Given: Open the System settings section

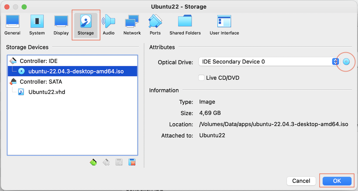Looking at the screenshot, I should click(x=37, y=25).
